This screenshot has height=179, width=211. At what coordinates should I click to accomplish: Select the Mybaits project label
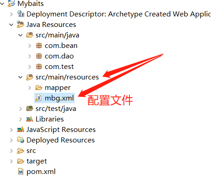31,4
